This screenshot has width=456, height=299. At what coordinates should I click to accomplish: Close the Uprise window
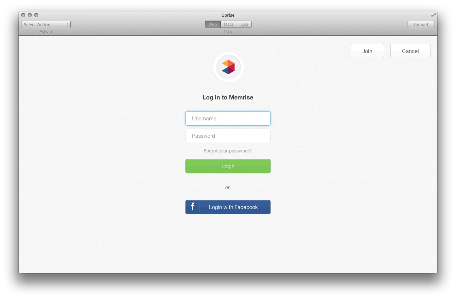(x=23, y=15)
